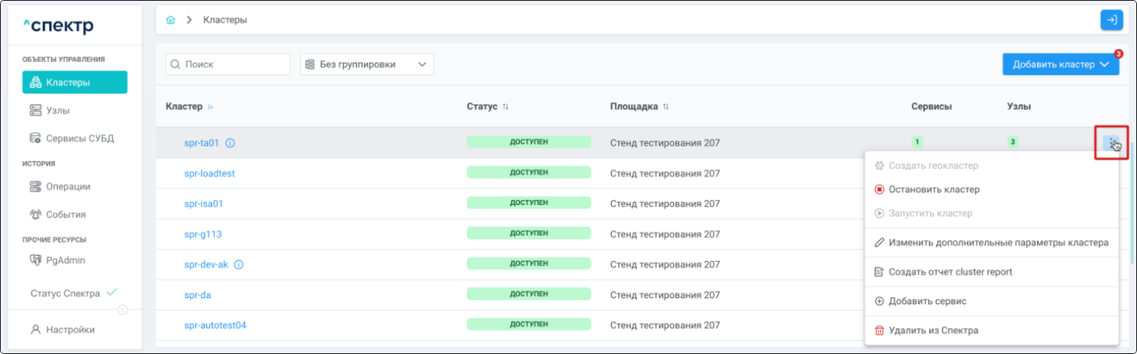Open the spr-loadtest cluster link
Image resolution: width=1137 pixels, height=354 pixels.
209,173
